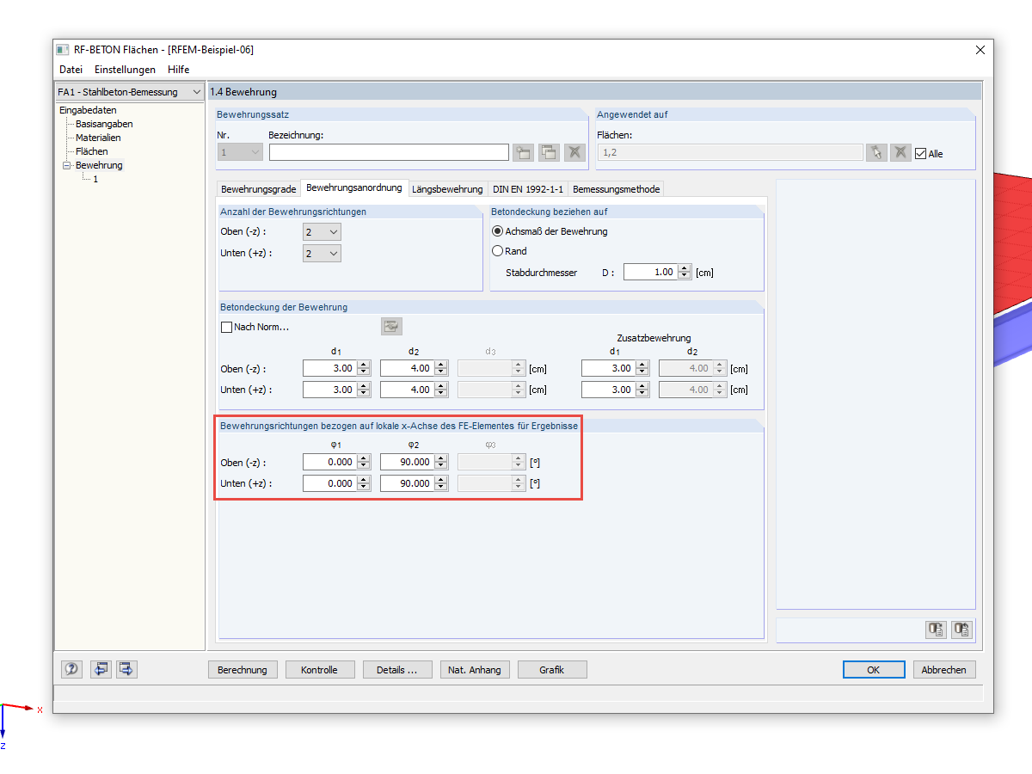This screenshot has width=1032, height=774.
Task: Pick Flächen graphically with the cursor icon
Action: point(876,153)
